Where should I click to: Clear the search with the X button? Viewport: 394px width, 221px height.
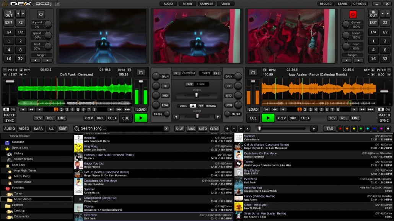coord(166,129)
